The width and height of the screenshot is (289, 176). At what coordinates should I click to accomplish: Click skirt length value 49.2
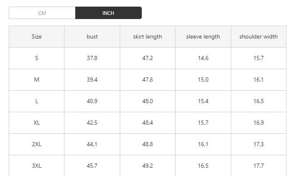click(x=148, y=166)
